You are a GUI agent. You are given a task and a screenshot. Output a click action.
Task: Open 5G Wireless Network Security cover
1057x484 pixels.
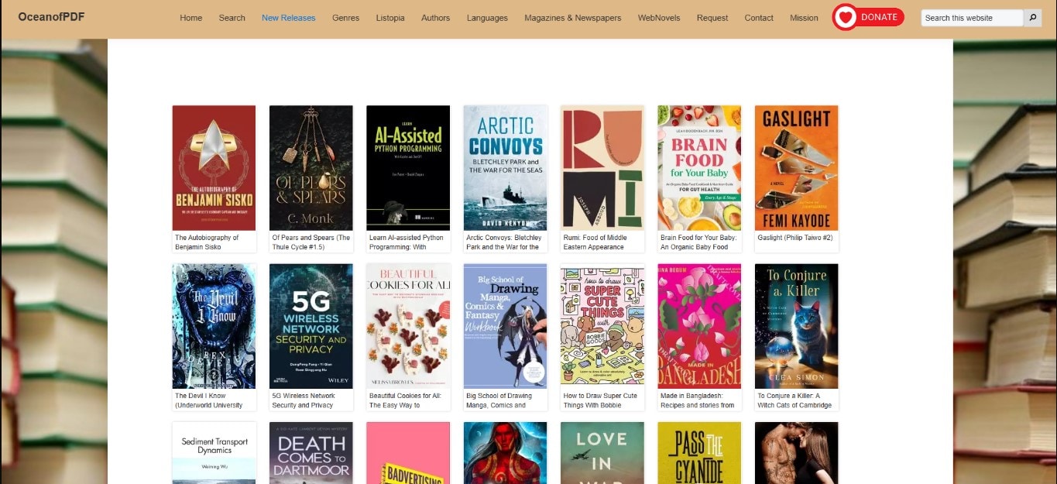[311, 326]
